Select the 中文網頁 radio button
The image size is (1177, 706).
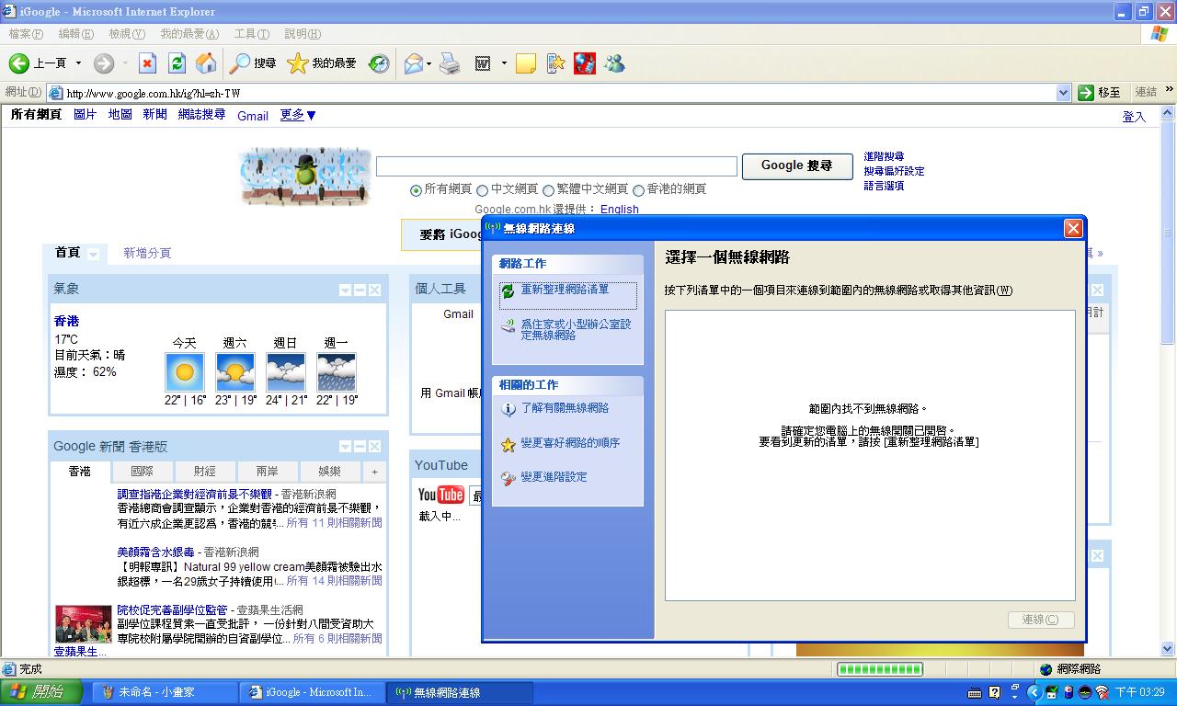[482, 190]
